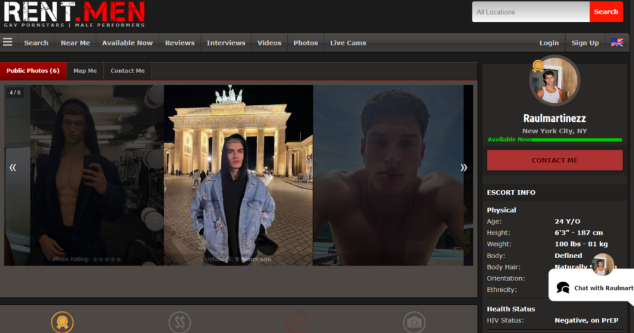Screen dimensions: 634x333
Task: Select the Public Photos (6) tab
Action: pos(33,71)
